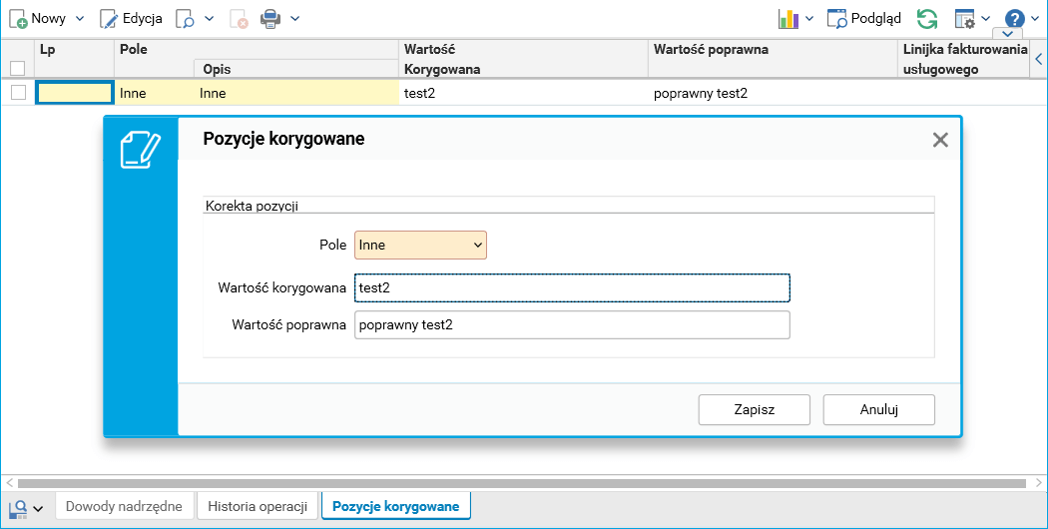The height and width of the screenshot is (529, 1048).
Task: Open the dropdown arrow next to Nowy
Action: [x=80, y=19]
